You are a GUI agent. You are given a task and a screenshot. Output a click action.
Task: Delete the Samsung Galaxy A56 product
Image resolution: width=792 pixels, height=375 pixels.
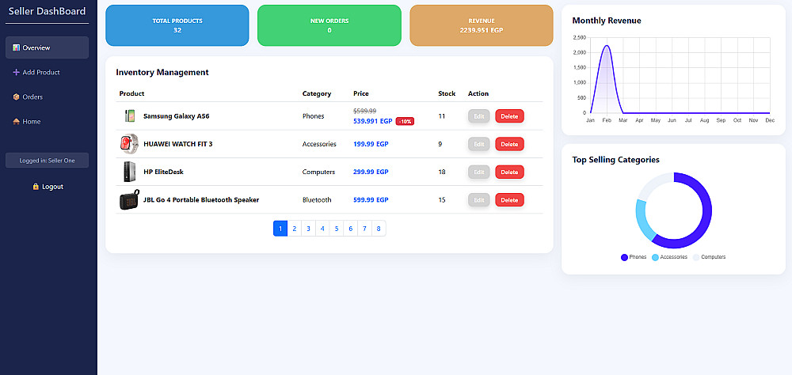pyautogui.click(x=509, y=116)
